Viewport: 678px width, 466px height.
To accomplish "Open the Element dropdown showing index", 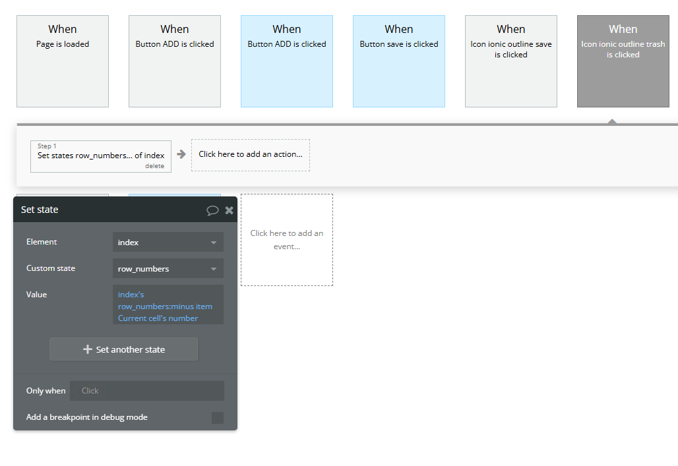I will click(x=168, y=242).
